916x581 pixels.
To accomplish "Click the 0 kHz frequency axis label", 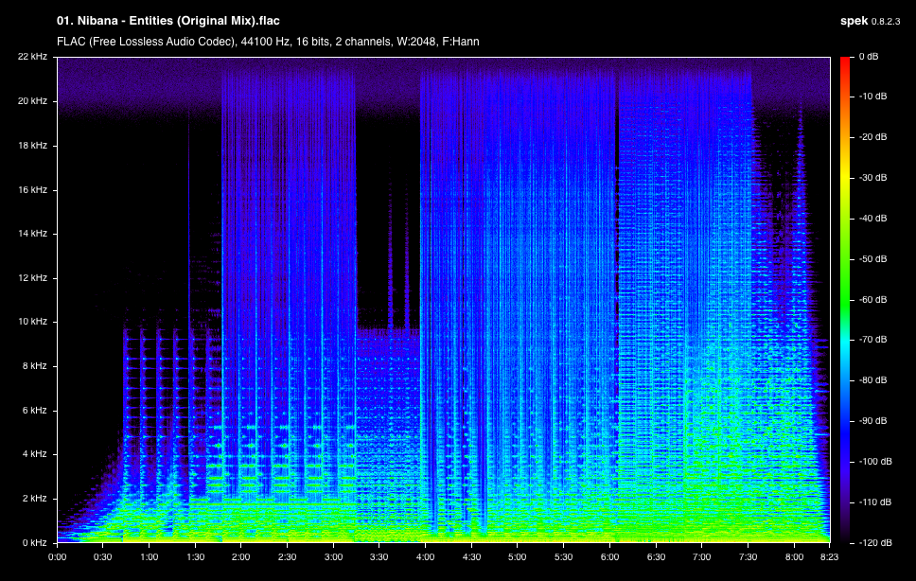I will pos(34,542).
